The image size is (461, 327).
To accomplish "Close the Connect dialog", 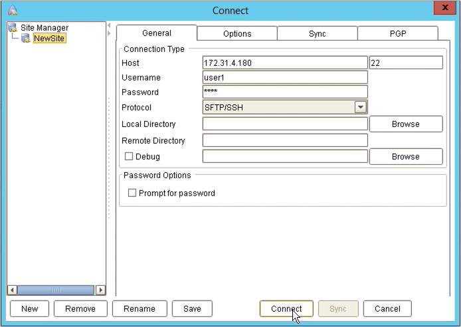I will 445,7.
